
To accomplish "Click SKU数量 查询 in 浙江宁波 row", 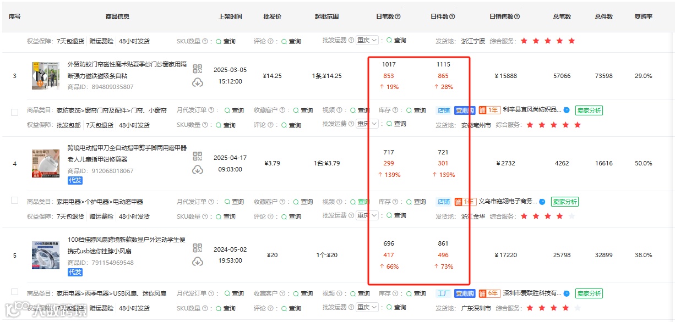I will pyautogui.click(x=226, y=41).
